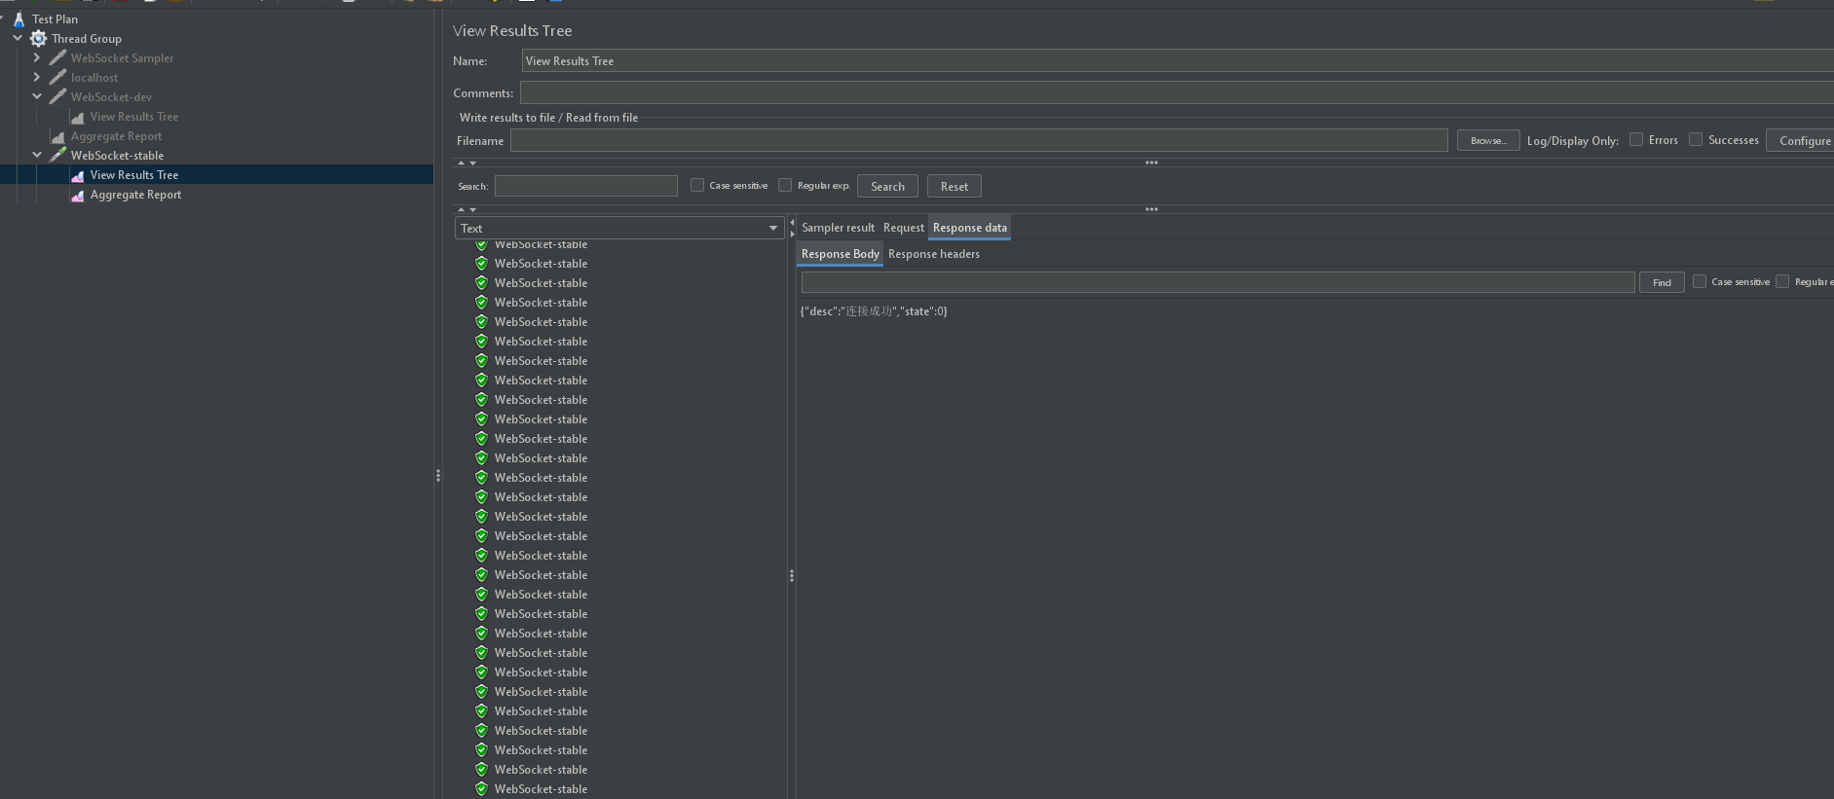The image size is (1834, 799).
Task: Click the disabled View Results Tree icon under WebSocket-dev
Action: click(77, 117)
